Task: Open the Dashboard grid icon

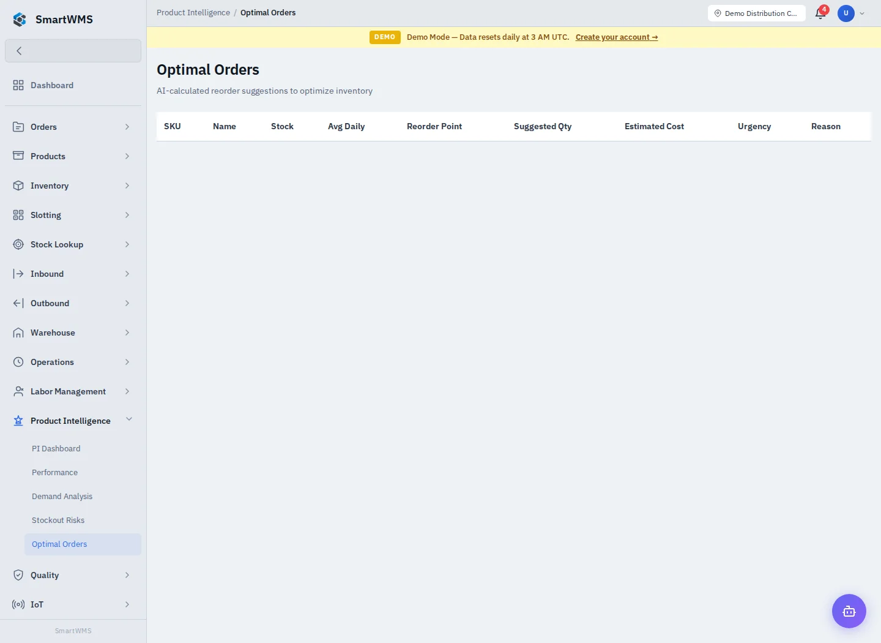Action: point(18,85)
